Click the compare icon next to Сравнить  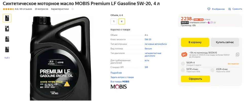point(230,9)
